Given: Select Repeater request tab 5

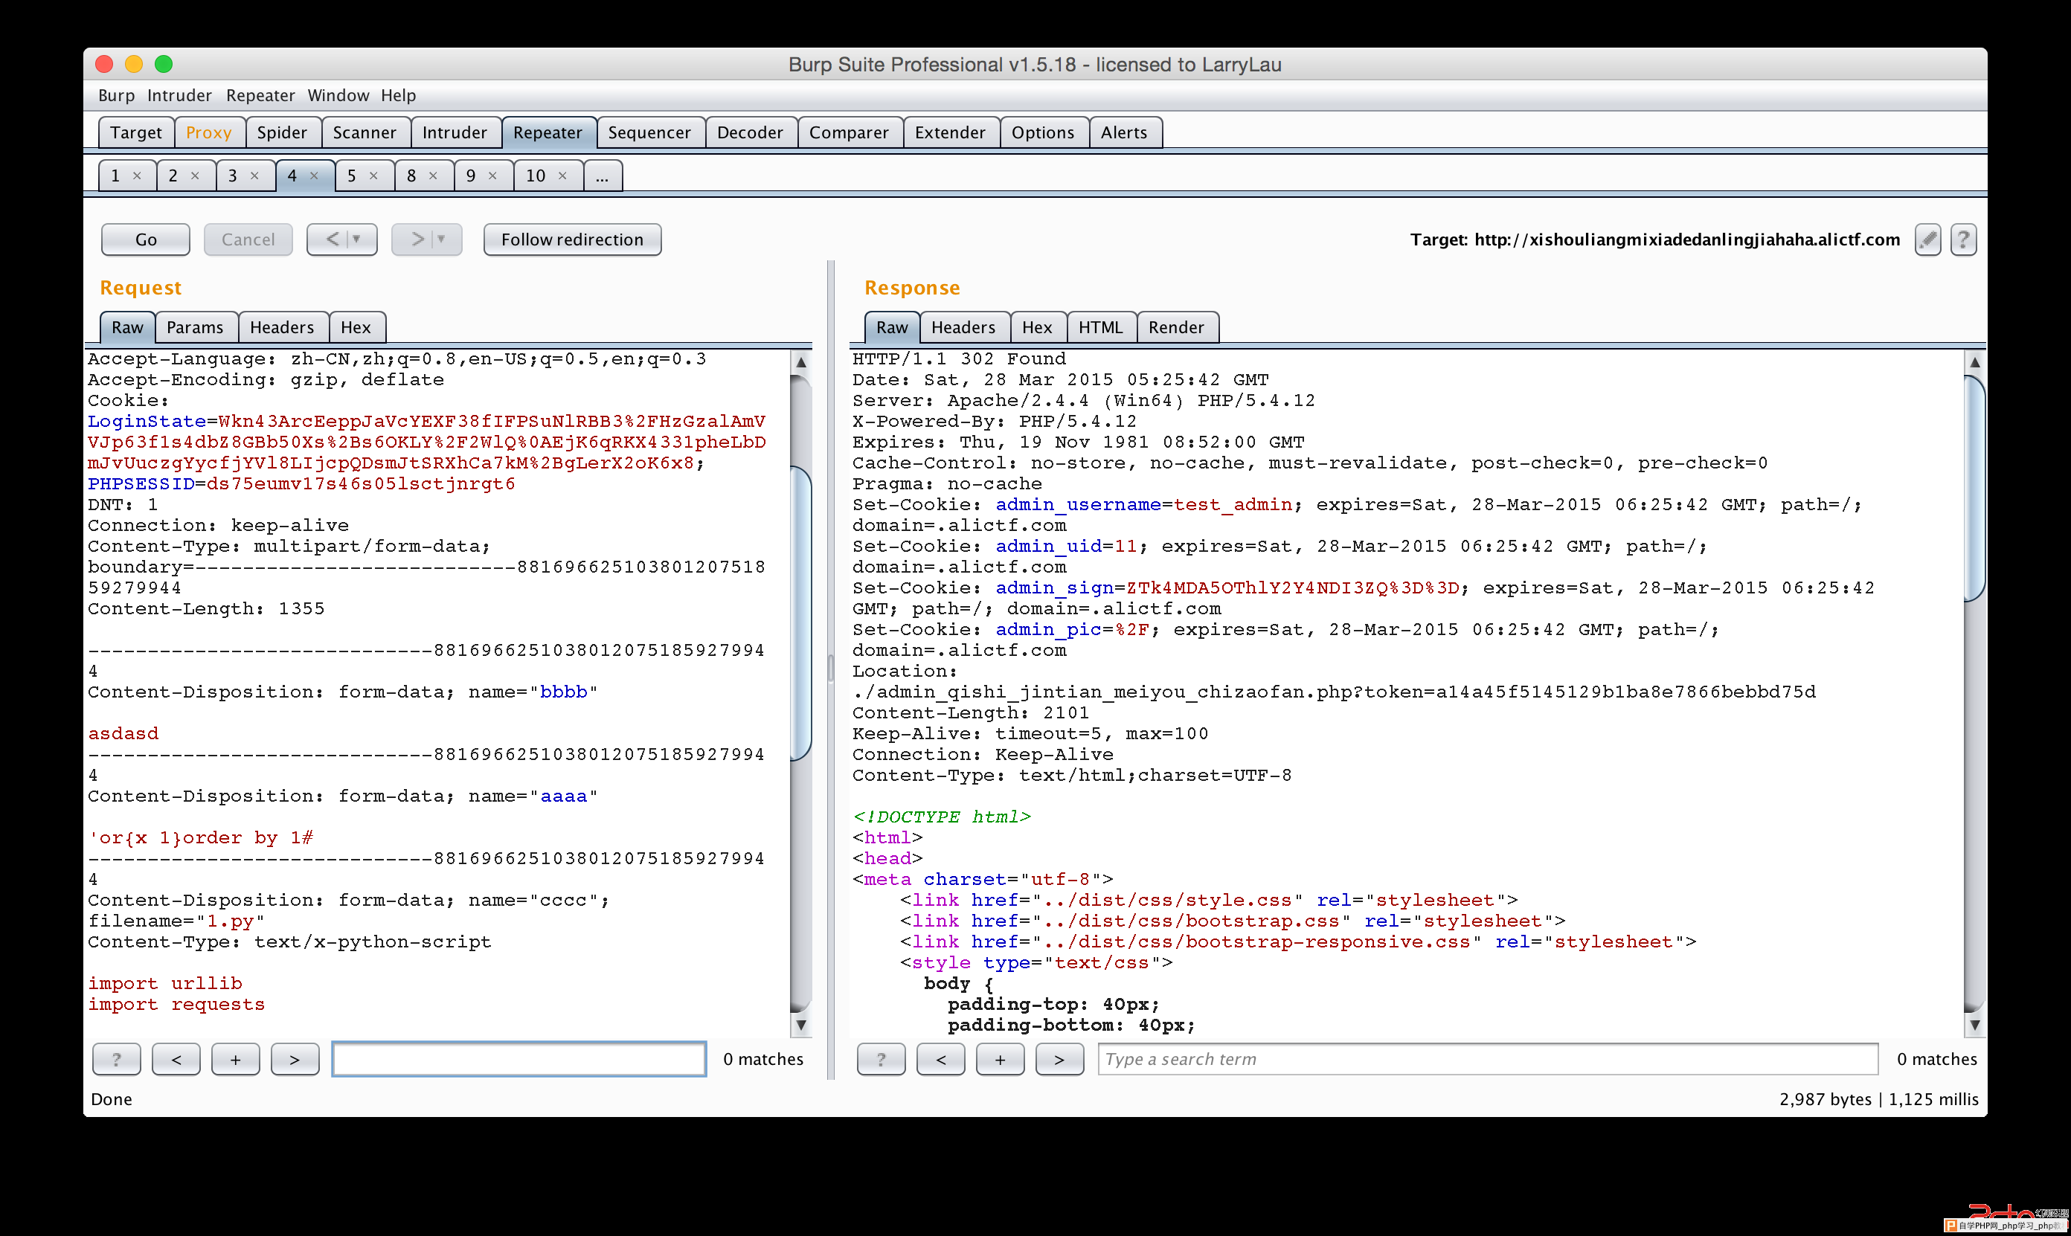Looking at the screenshot, I should [x=353, y=176].
